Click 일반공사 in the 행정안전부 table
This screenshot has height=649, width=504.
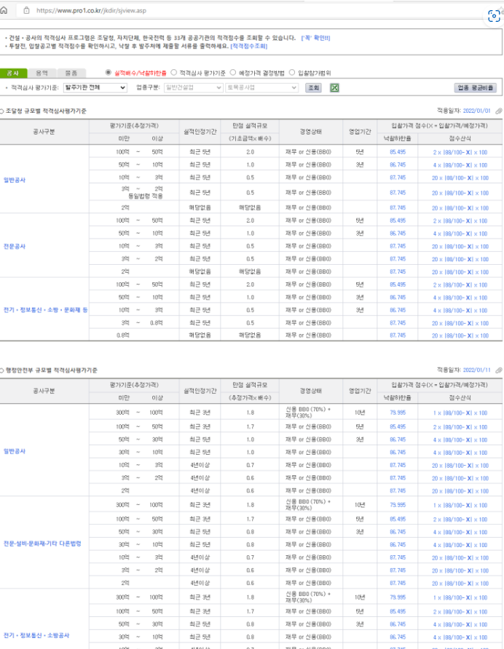pyautogui.click(x=15, y=451)
